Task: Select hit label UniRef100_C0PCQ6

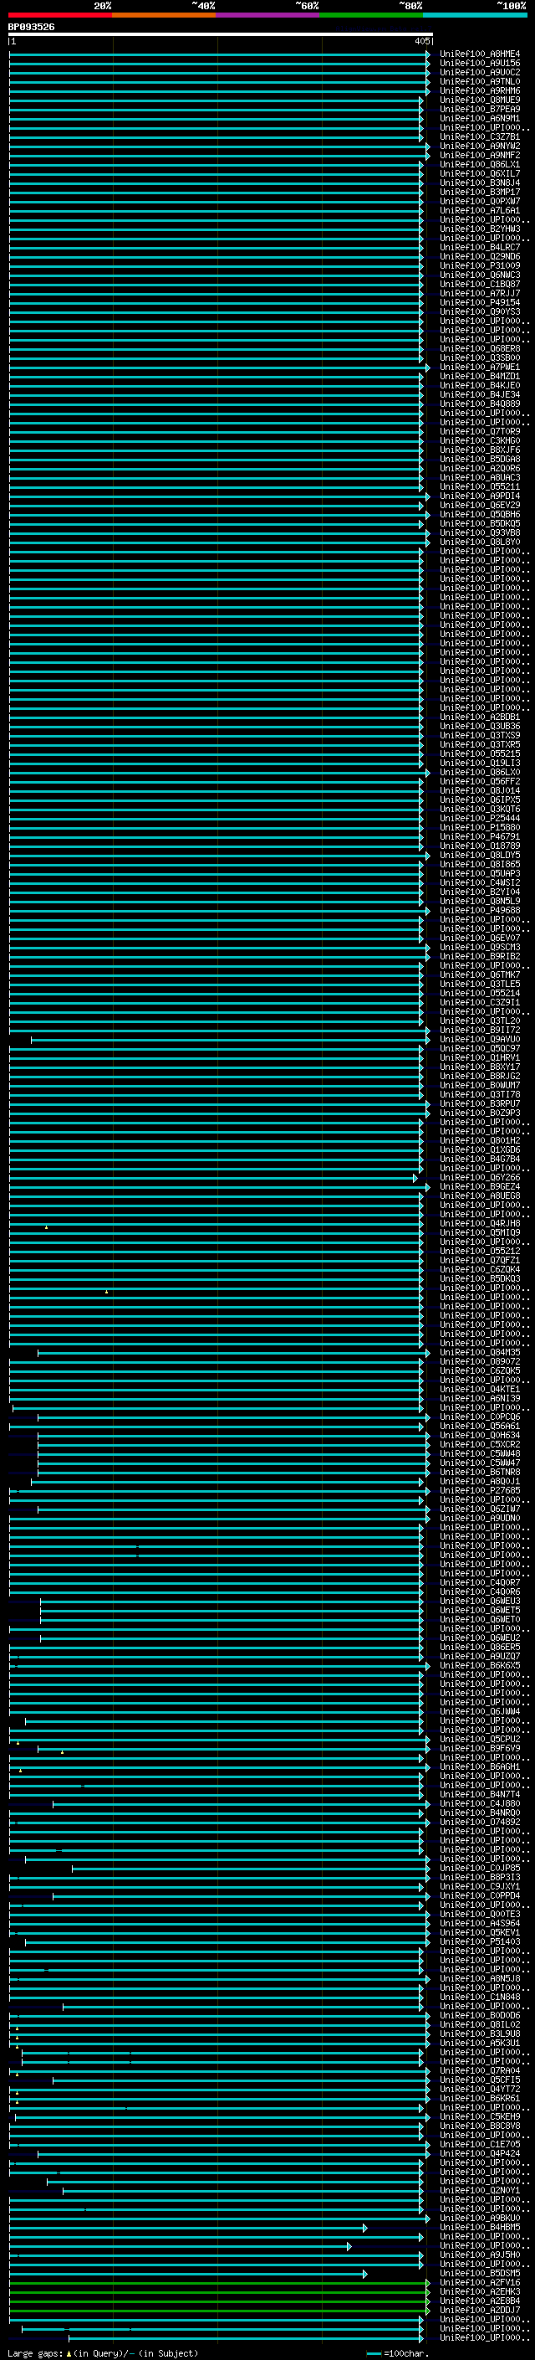Action: coord(479,1417)
